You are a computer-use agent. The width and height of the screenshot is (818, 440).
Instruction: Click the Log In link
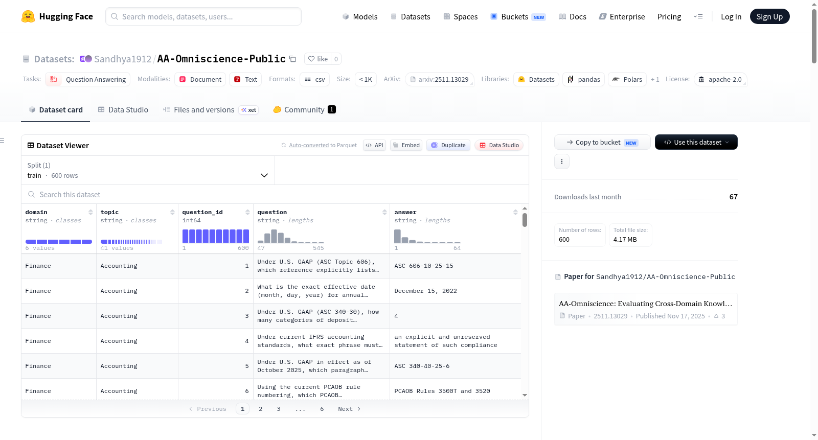pyautogui.click(x=731, y=16)
